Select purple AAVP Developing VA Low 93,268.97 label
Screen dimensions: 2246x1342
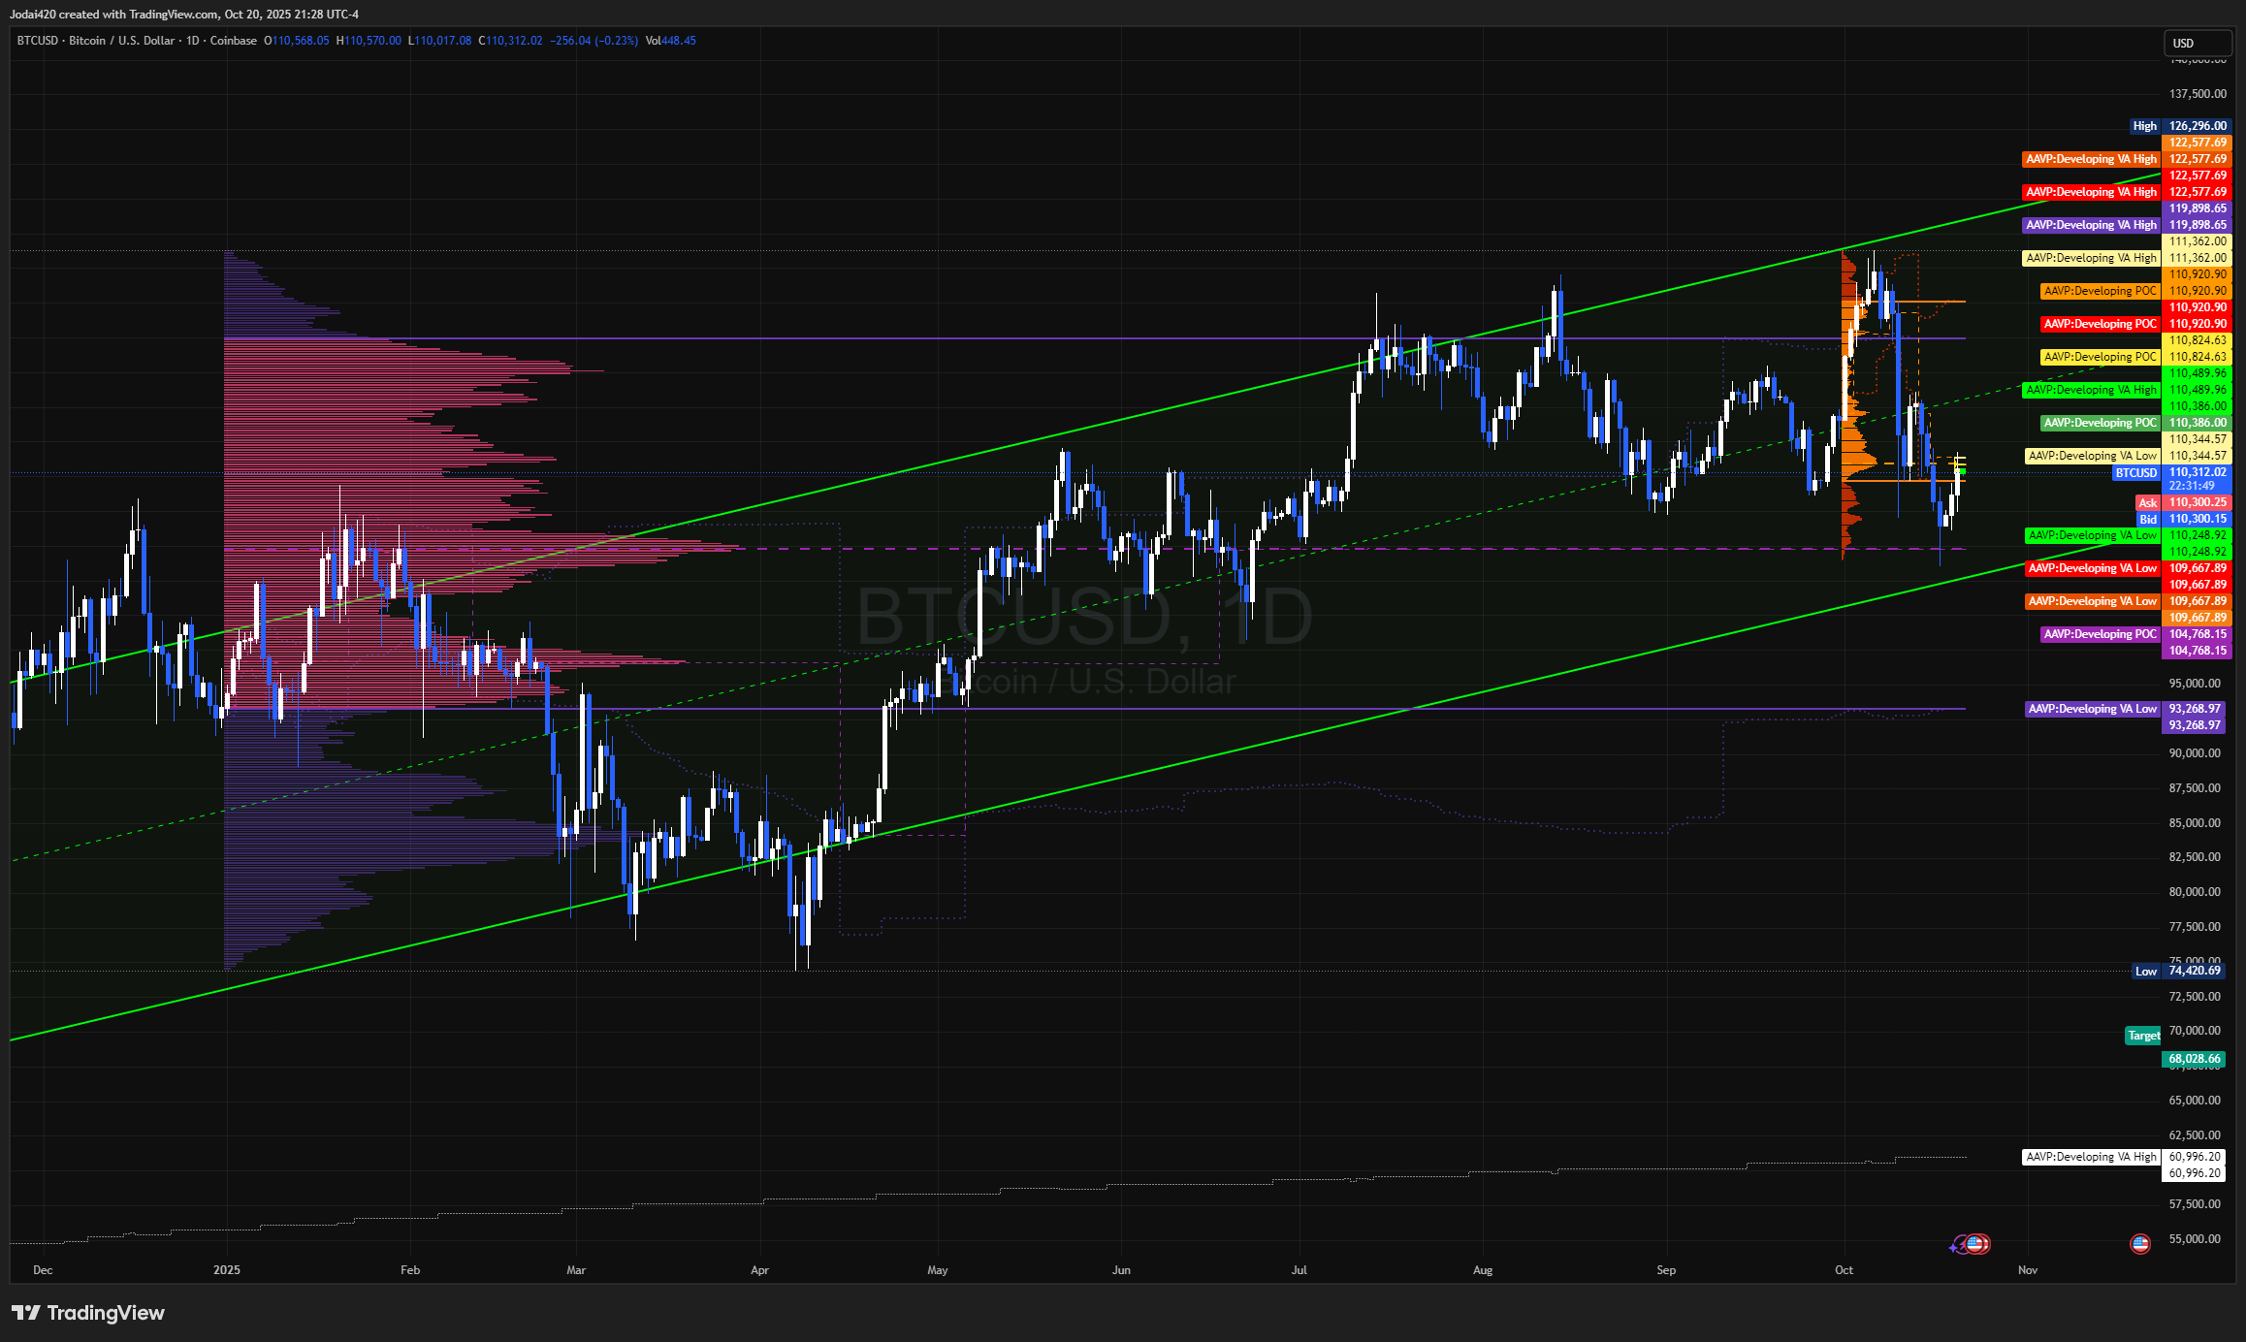(x=2092, y=709)
